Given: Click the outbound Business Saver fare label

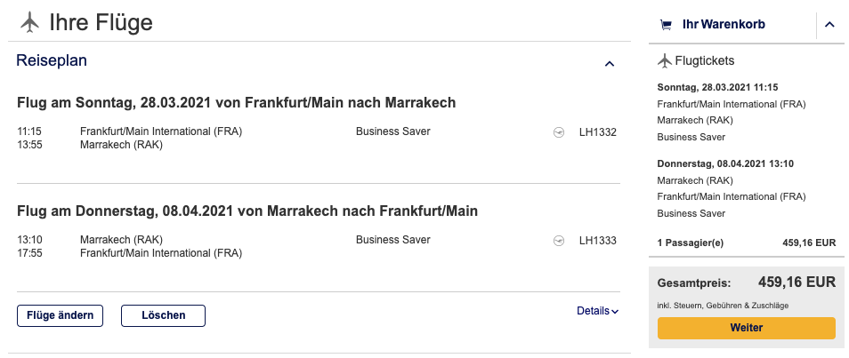Looking at the screenshot, I should 392,131.
